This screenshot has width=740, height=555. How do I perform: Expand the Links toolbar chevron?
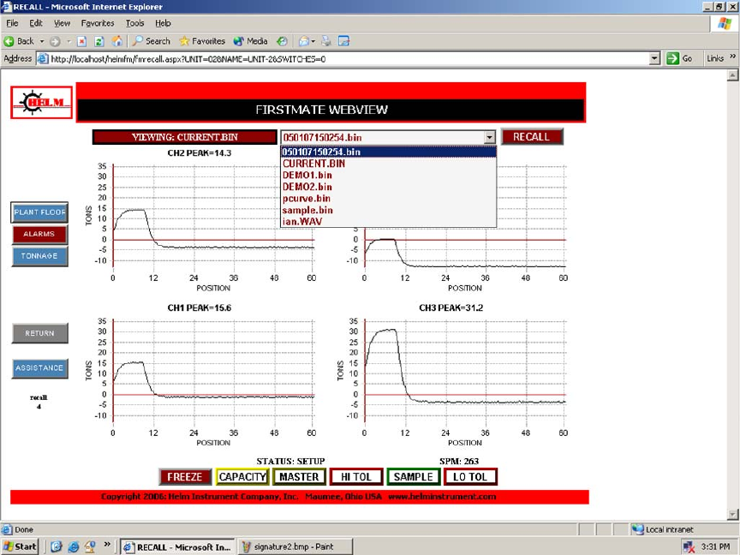tap(732, 57)
